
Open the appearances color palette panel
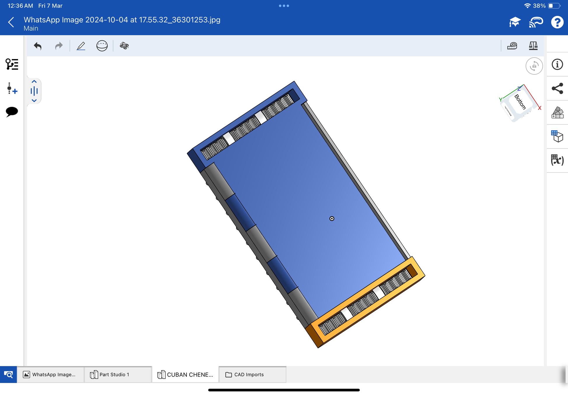coord(557,112)
